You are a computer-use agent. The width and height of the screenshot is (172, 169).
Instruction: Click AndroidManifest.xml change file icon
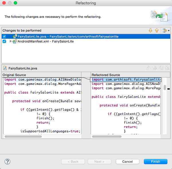[x=15, y=41]
